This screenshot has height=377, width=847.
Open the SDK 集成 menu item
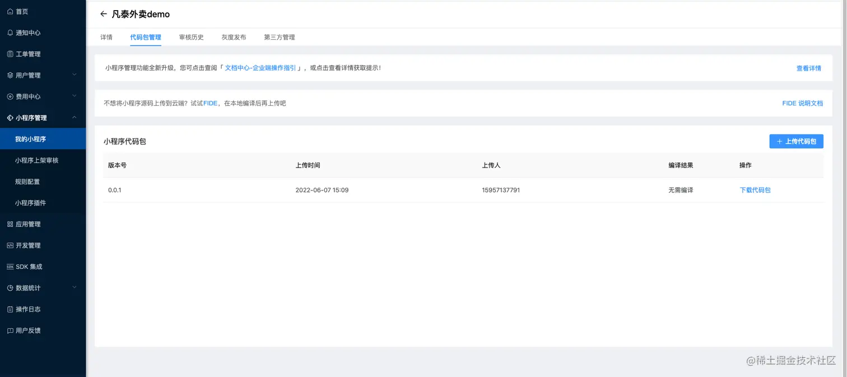pyautogui.click(x=43, y=267)
